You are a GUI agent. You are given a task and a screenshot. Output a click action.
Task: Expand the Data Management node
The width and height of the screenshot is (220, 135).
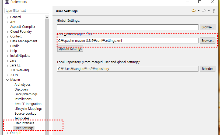tap(8, 42)
